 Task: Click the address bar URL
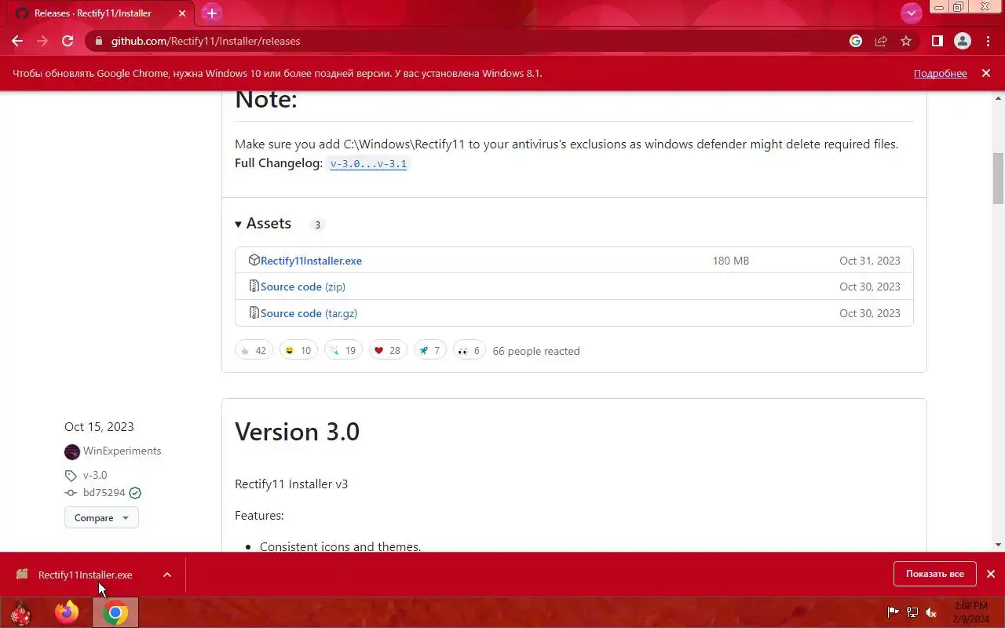click(x=206, y=41)
